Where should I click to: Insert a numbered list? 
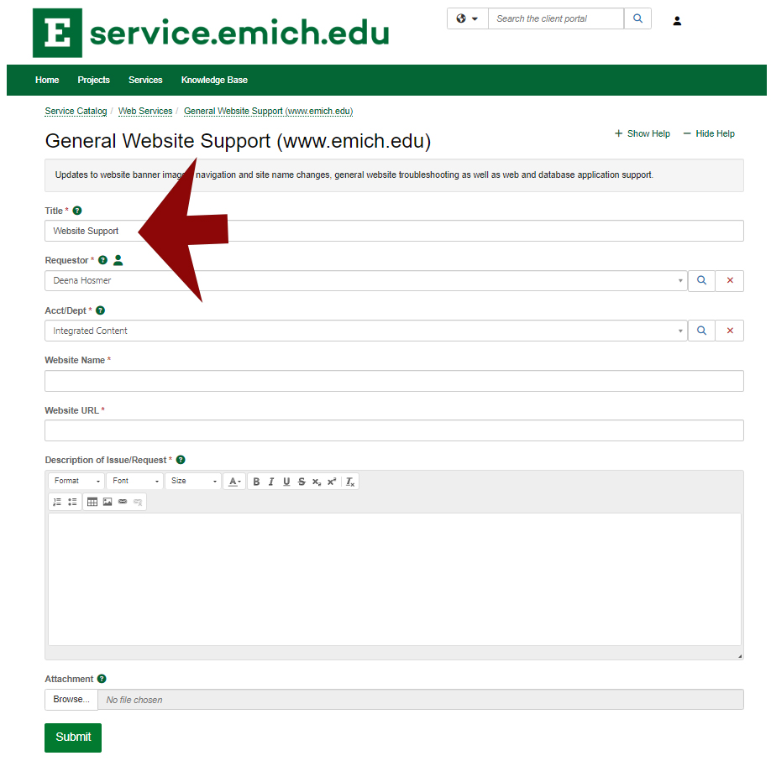click(57, 502)
